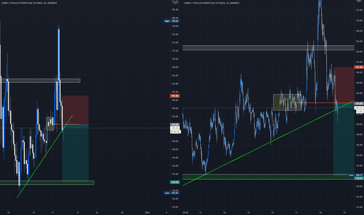Click the red stop-loss zone on the 15-minute chart

[x=344, y=85]
